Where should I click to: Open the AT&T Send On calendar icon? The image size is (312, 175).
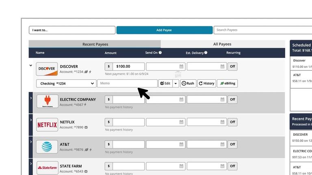(181, 144)
